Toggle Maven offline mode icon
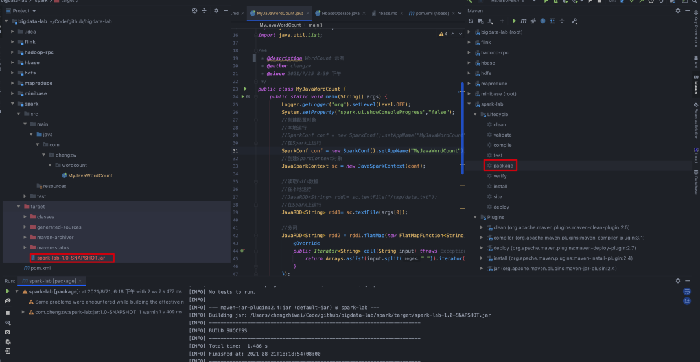700x362 pixels. 533,21
